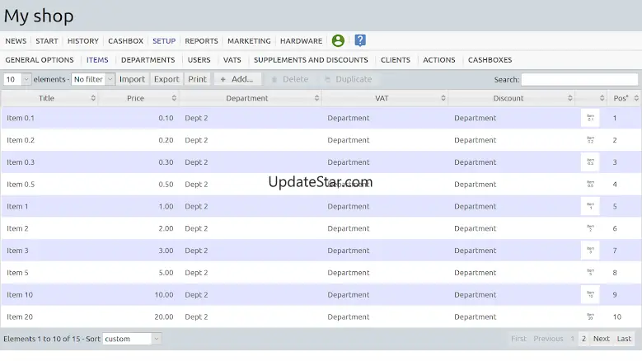
Task: Click the image thumbnail for Item 1
Action: click(x=590, y=206)
